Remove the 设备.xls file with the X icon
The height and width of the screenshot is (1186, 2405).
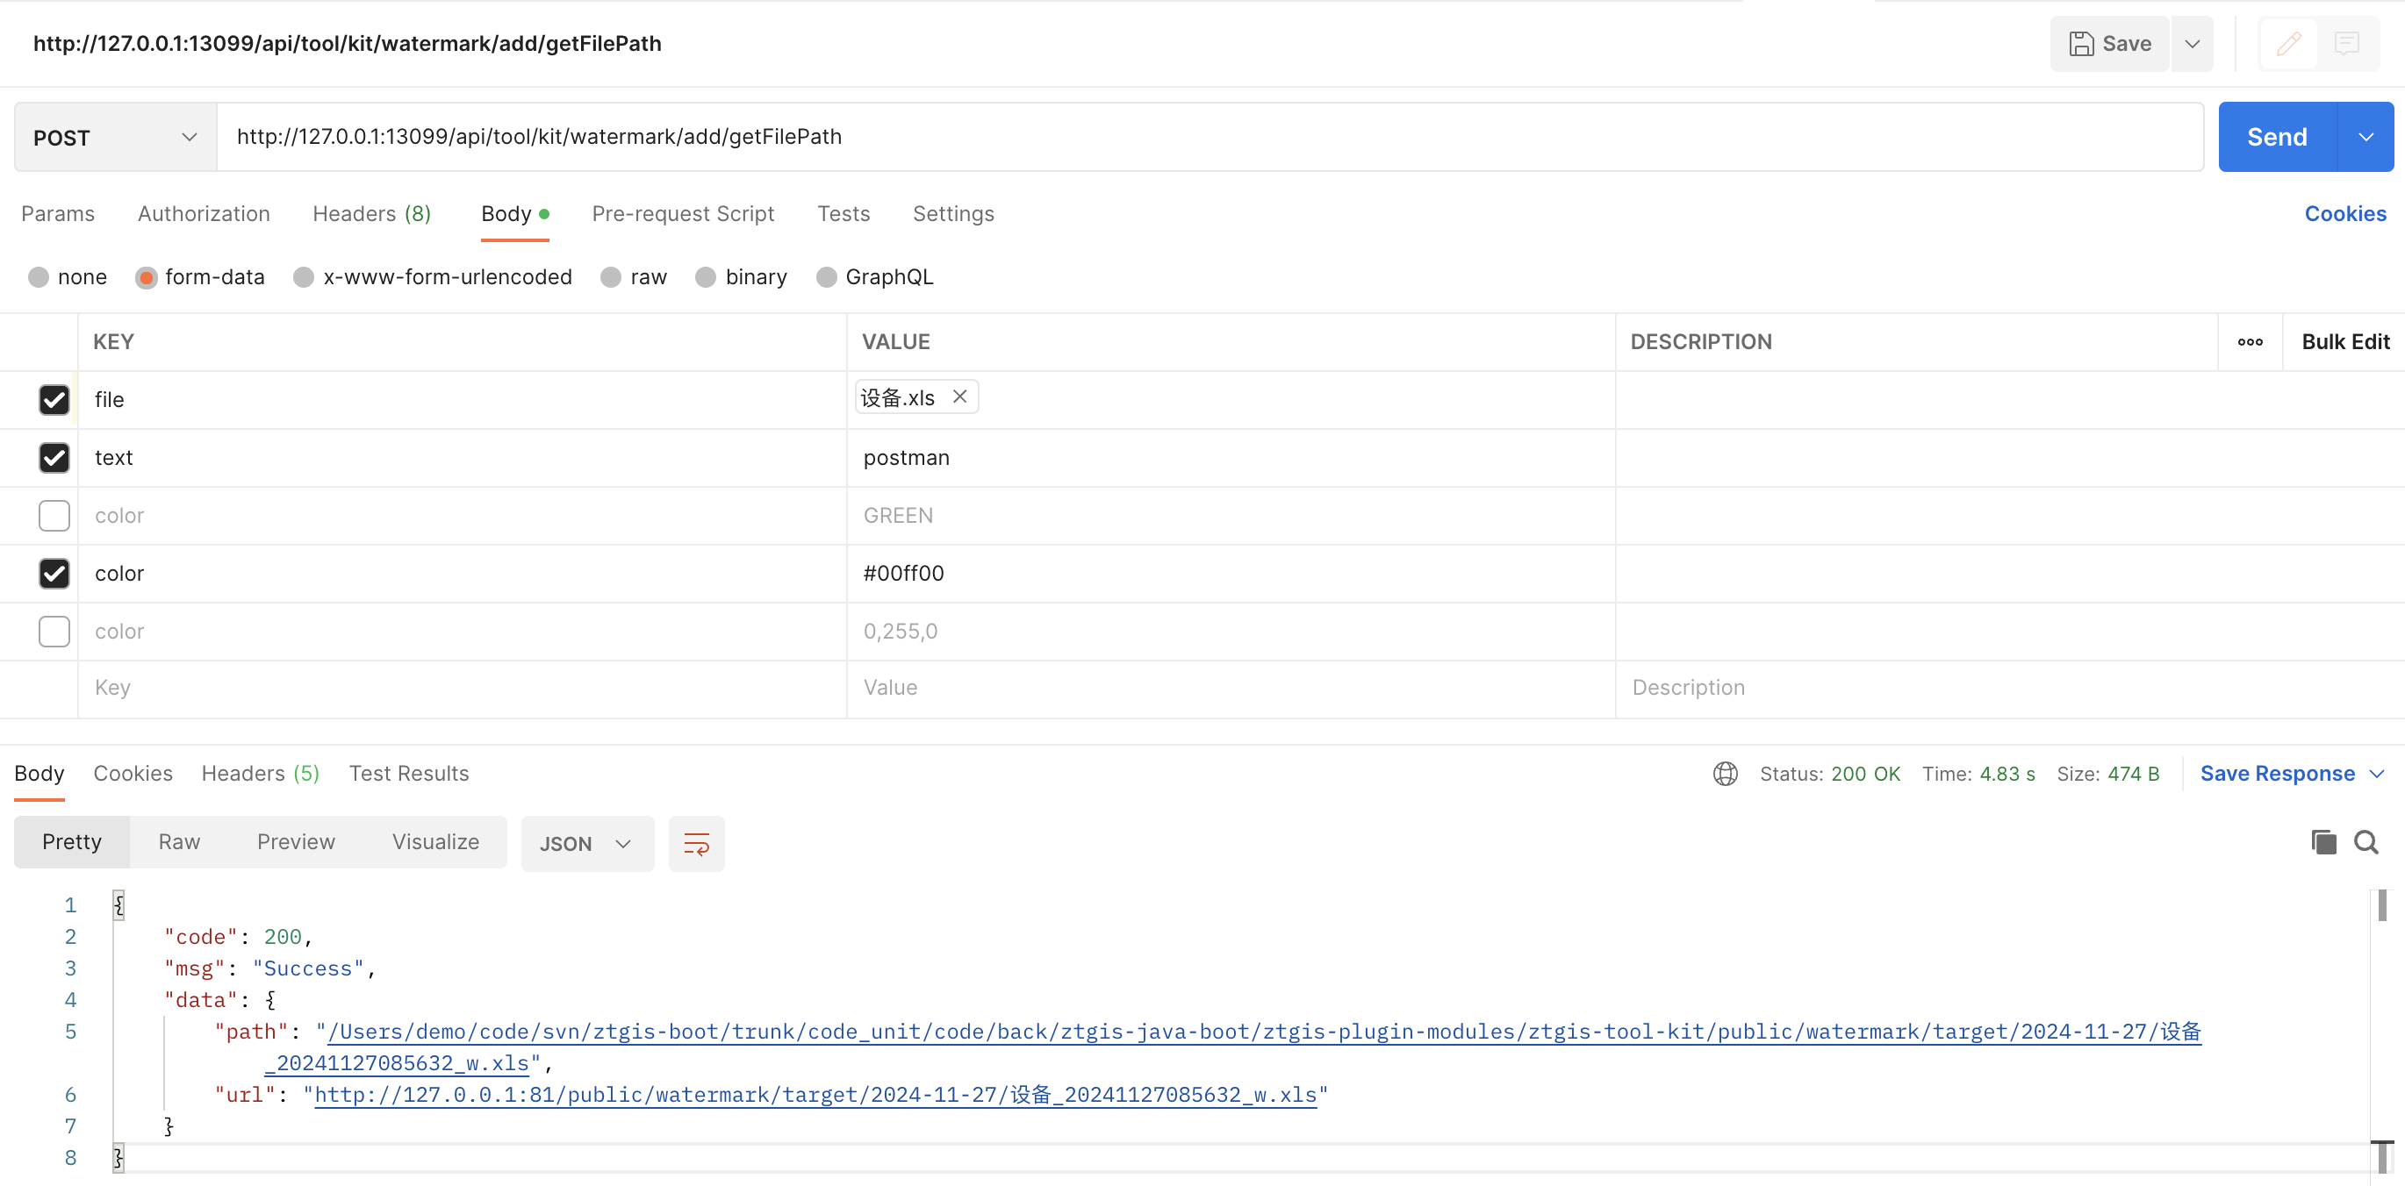coord(959,397)
